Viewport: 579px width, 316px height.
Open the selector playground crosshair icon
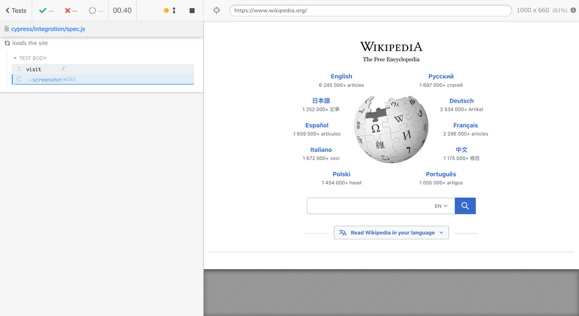coord(217,10)
